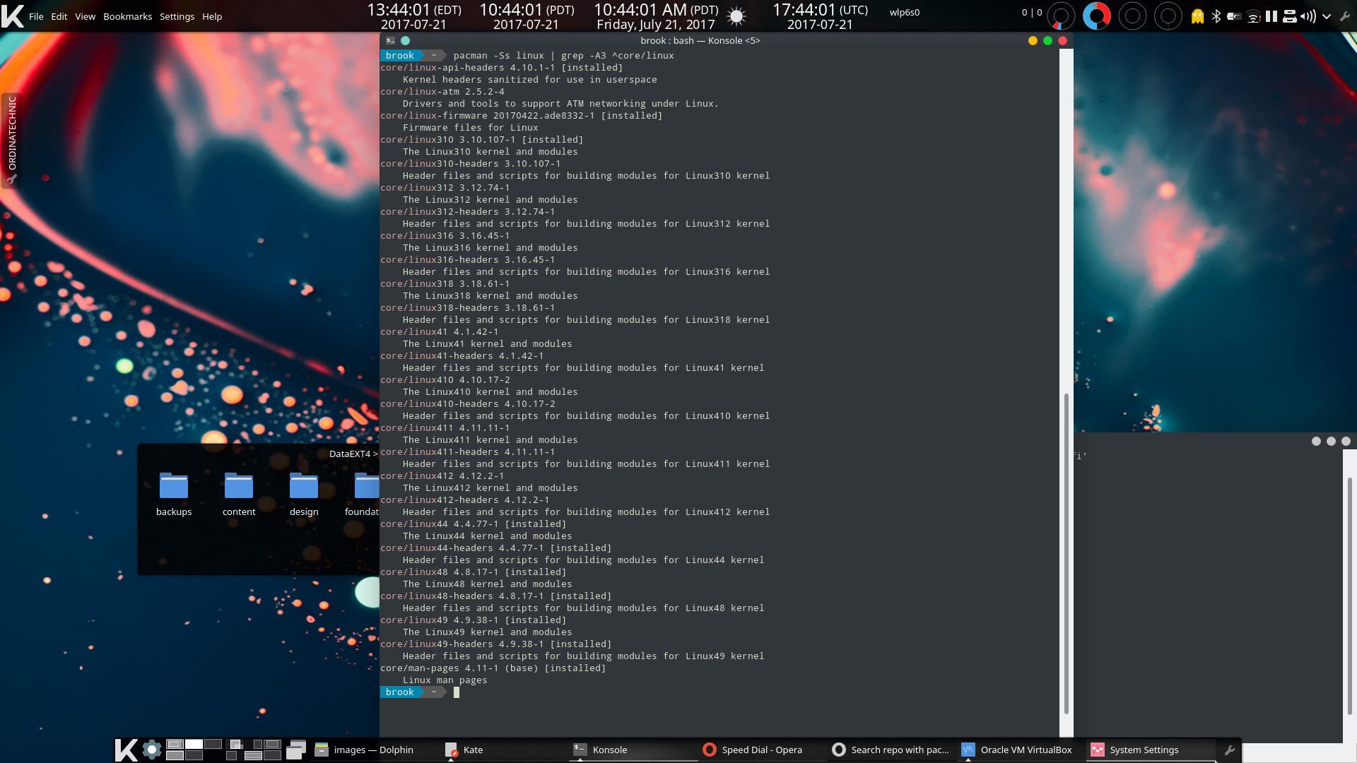Click the pacman -Ss linux command line

coord(563,56)
